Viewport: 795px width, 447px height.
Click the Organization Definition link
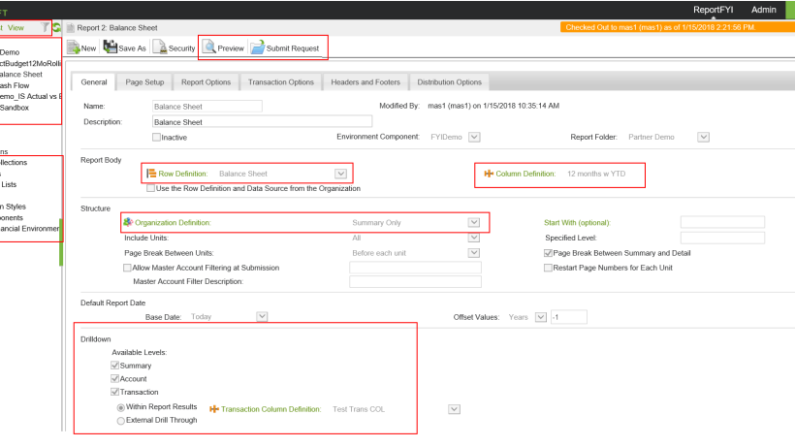173,222
